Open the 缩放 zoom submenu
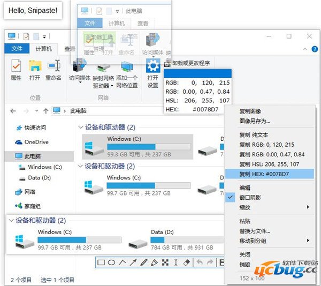This screenshot has width=321, height=286. [x=270, y=207]
